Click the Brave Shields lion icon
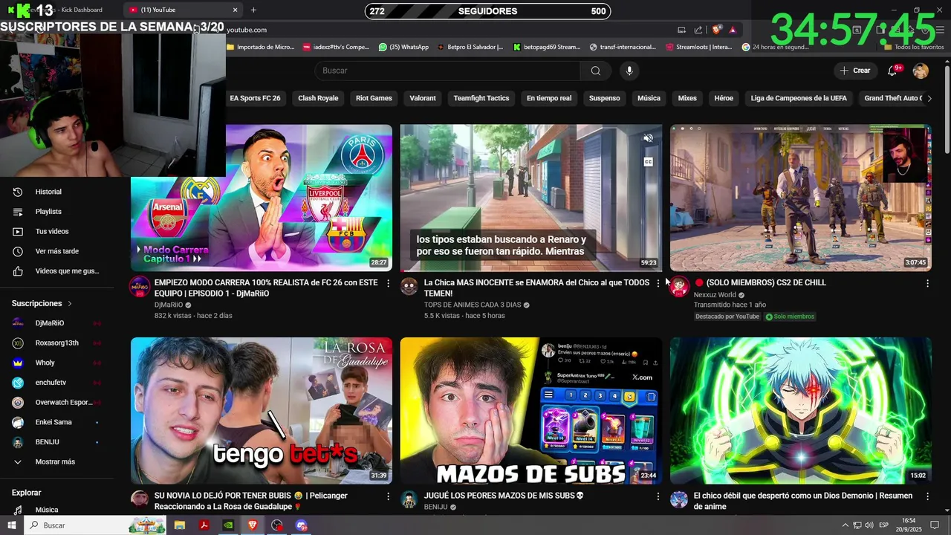The width and height of the screenshot is (951, 535). pyautogui.click(x=716, y=30)
